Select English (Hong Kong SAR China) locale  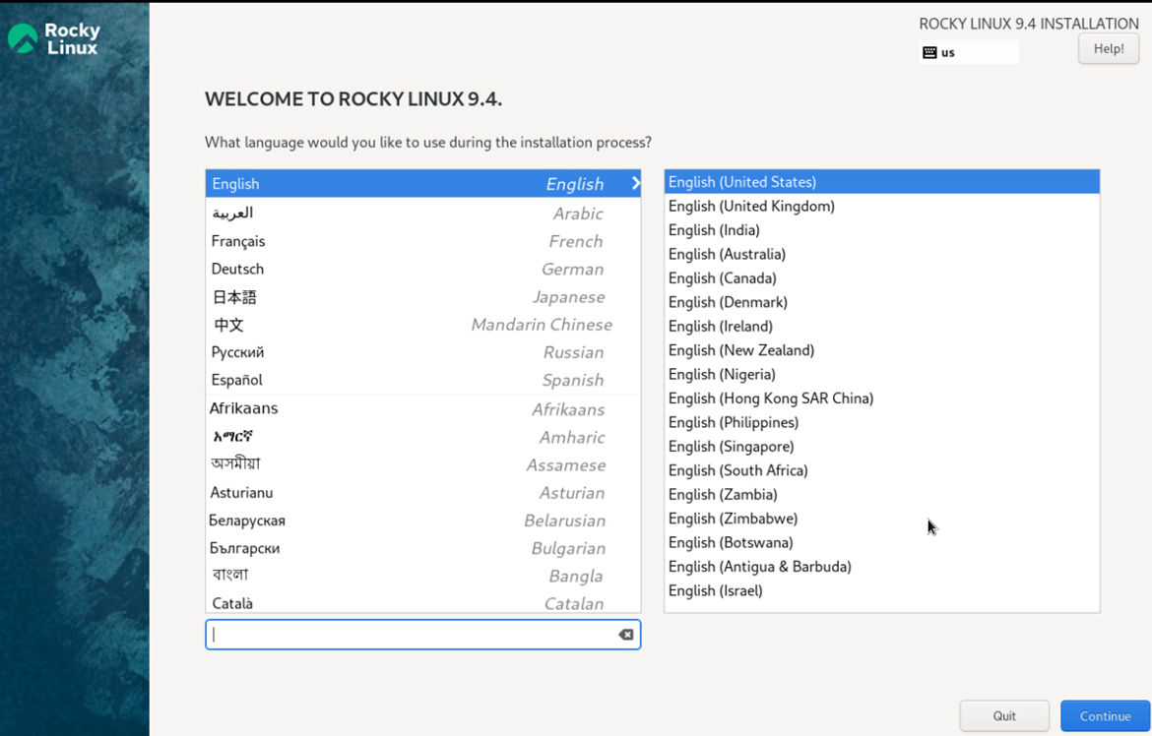click(881, 399)
